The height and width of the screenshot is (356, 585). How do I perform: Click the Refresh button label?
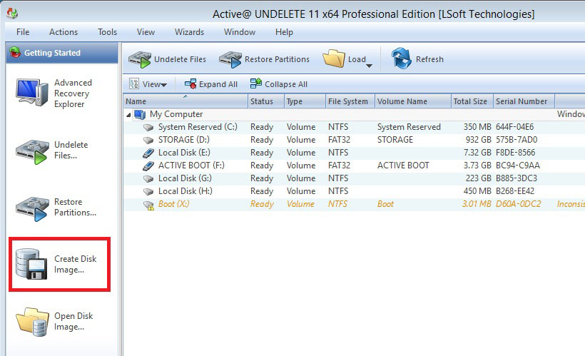click(x=429, y=59)
